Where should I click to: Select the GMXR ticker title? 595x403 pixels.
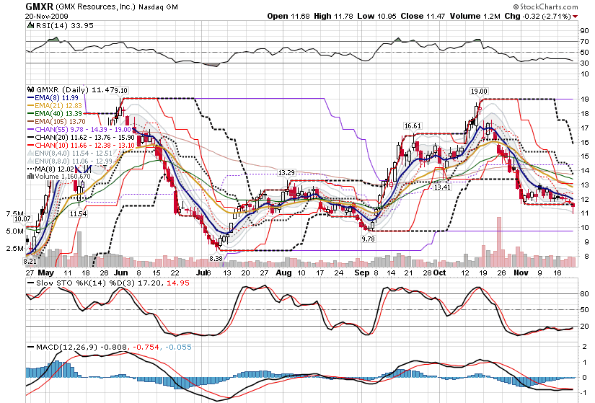39,6
